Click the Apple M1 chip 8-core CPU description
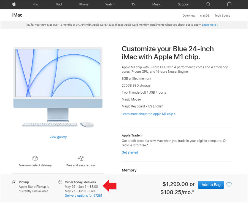The height and width of the screenshot is (203, 248). point(175,69)
